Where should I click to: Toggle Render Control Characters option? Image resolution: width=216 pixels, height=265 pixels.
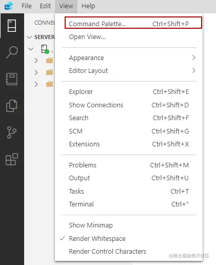pyautogui.click(x=129, y=252)
